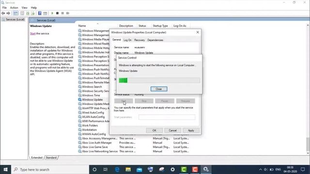Click gear icon beside Workstation service
The width and height of the screenshot is (310, 174).
coord(79,130)
